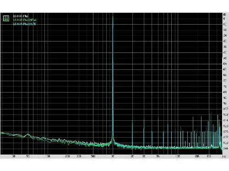This screenshot has width=229, height=171.
Task: Click the Hz unit label
Action: coord(224,156)
